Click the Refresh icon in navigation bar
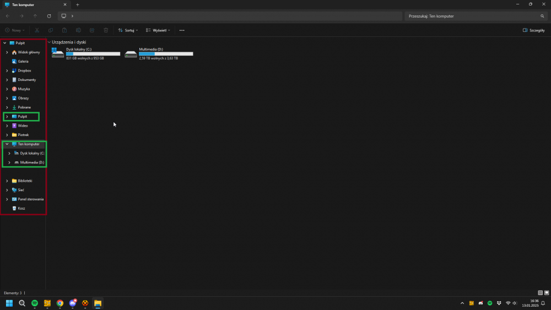The height and width of the screenshot is (310, 551). tap(49, 16)
